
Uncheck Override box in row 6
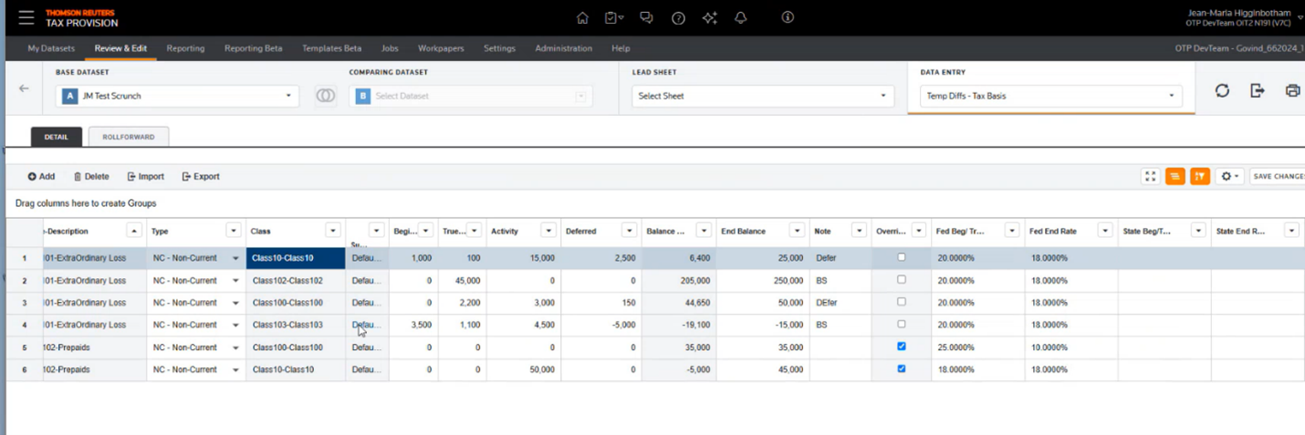point(902,368)
